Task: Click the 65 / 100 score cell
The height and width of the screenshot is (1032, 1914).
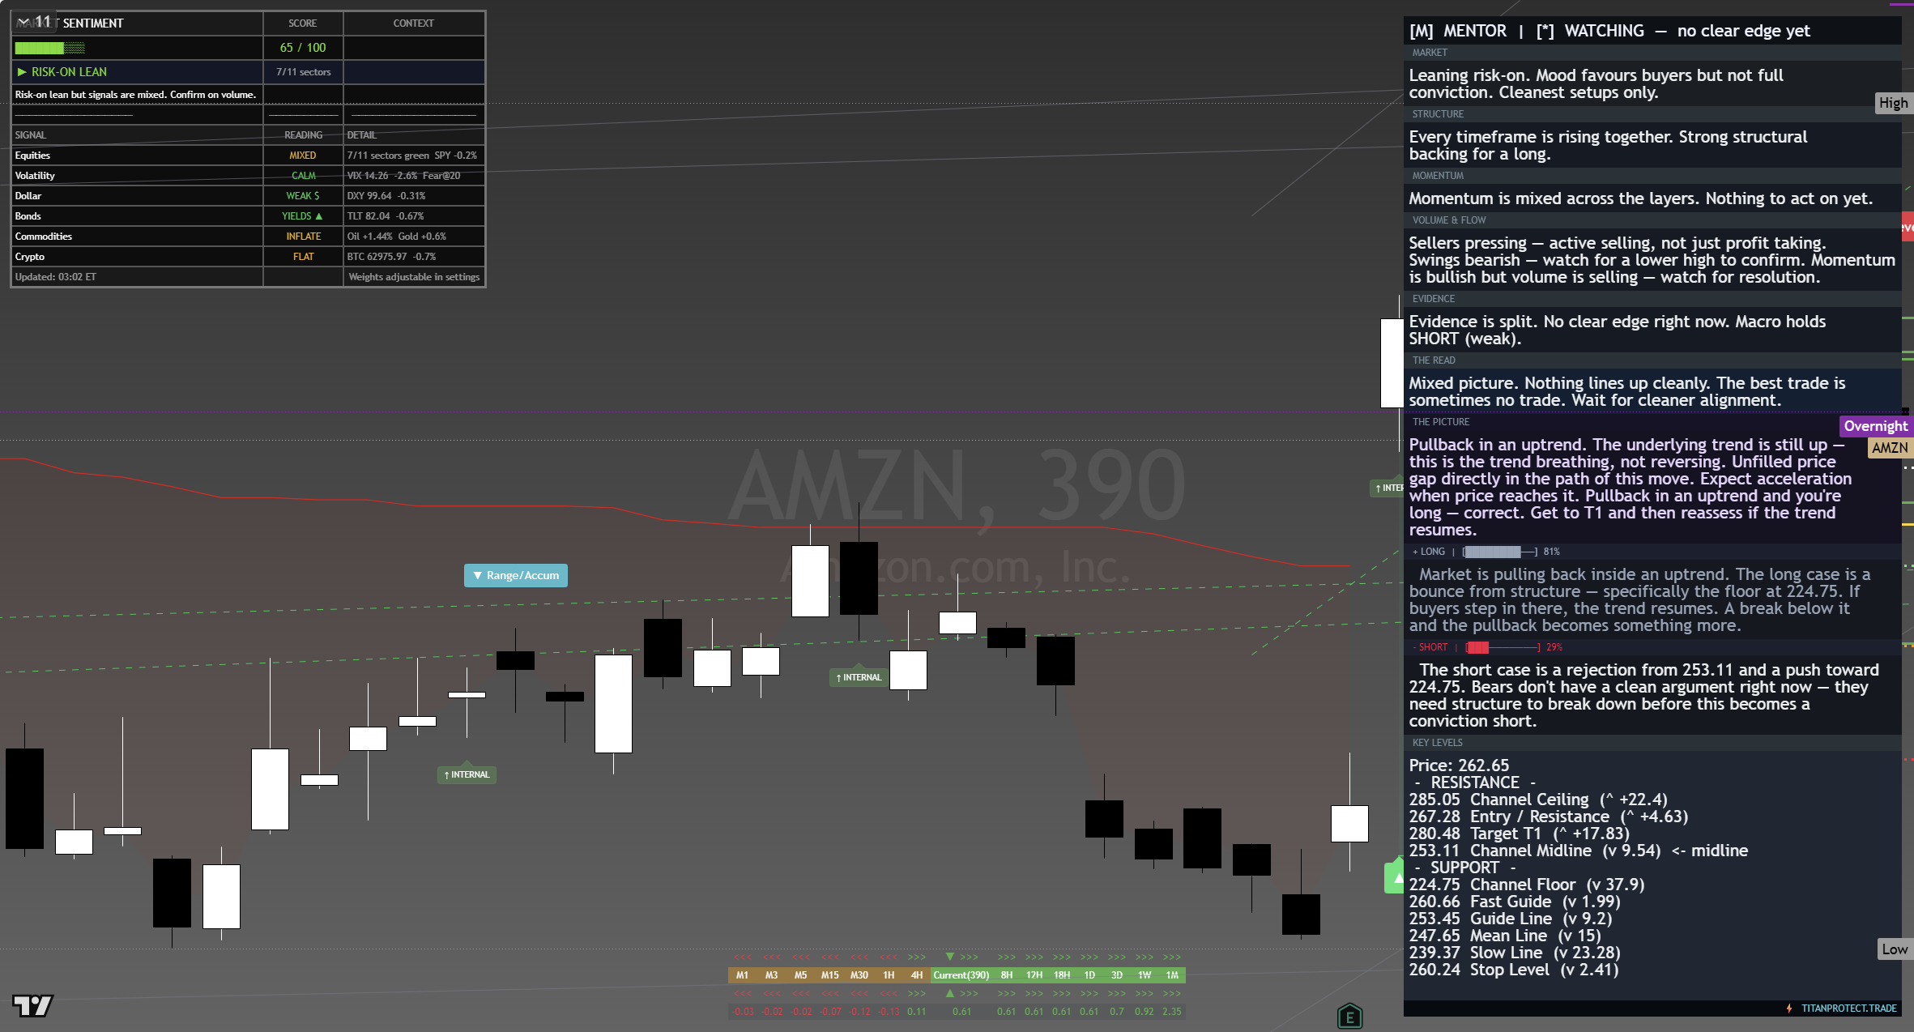Action: pos(303,48)
